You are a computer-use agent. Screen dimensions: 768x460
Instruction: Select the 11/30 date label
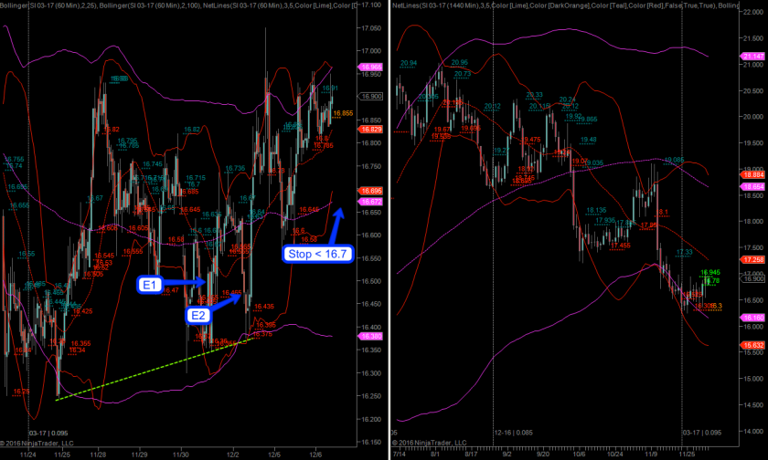coord(181,455)
